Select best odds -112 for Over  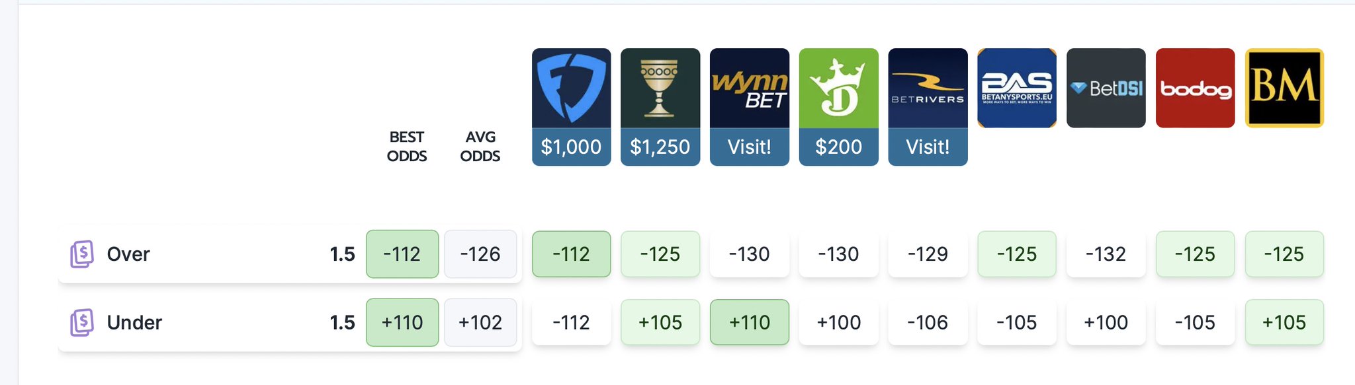pos(402,254)
